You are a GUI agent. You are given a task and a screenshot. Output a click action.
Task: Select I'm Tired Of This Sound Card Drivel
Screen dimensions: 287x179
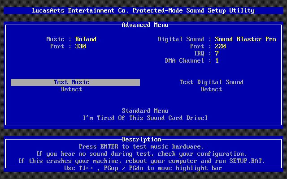click(x=145, y=118)
